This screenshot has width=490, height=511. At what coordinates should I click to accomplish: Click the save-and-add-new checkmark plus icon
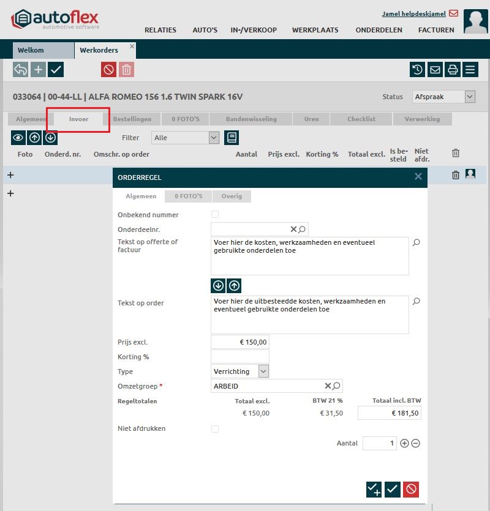[x=374, y=489]
